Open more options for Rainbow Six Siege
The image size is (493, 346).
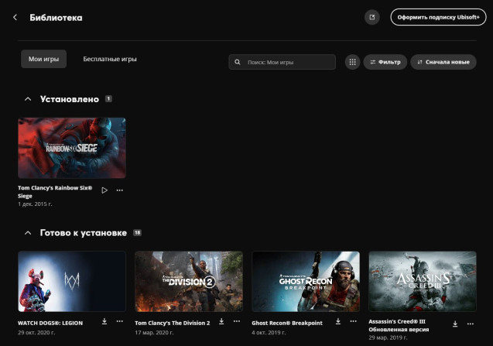pos(119,190)
